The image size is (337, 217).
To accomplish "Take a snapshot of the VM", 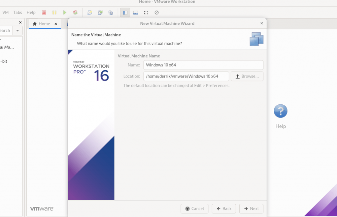I will [90, 12].
